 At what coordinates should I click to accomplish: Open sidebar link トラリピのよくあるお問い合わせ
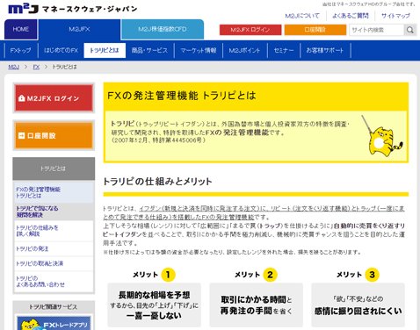click(54, 282)
